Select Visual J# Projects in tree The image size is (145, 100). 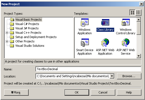[27, 28]
